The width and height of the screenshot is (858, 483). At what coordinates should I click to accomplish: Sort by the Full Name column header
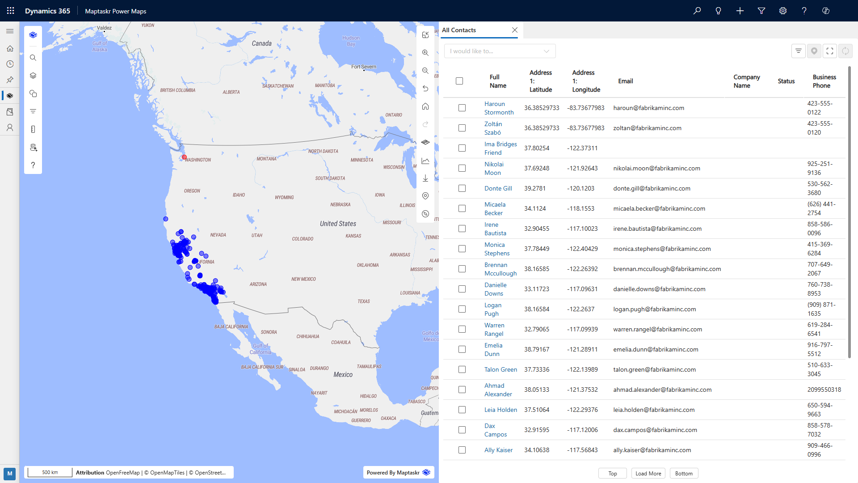pyautogui.click(x=497, y=81)
